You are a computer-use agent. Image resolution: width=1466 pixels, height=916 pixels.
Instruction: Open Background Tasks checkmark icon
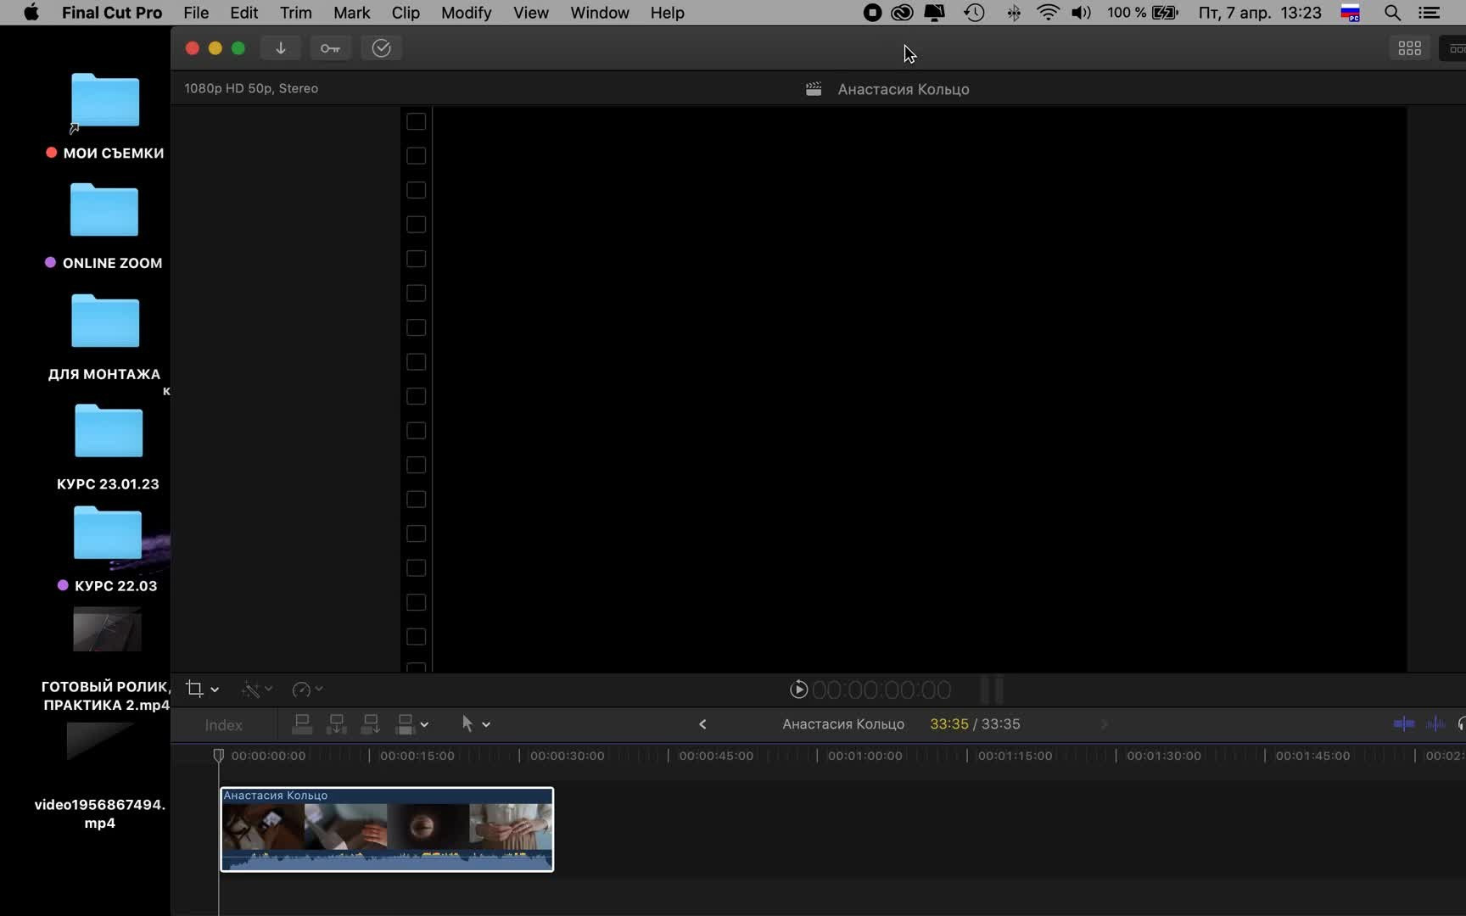click(x=381, y=48)
